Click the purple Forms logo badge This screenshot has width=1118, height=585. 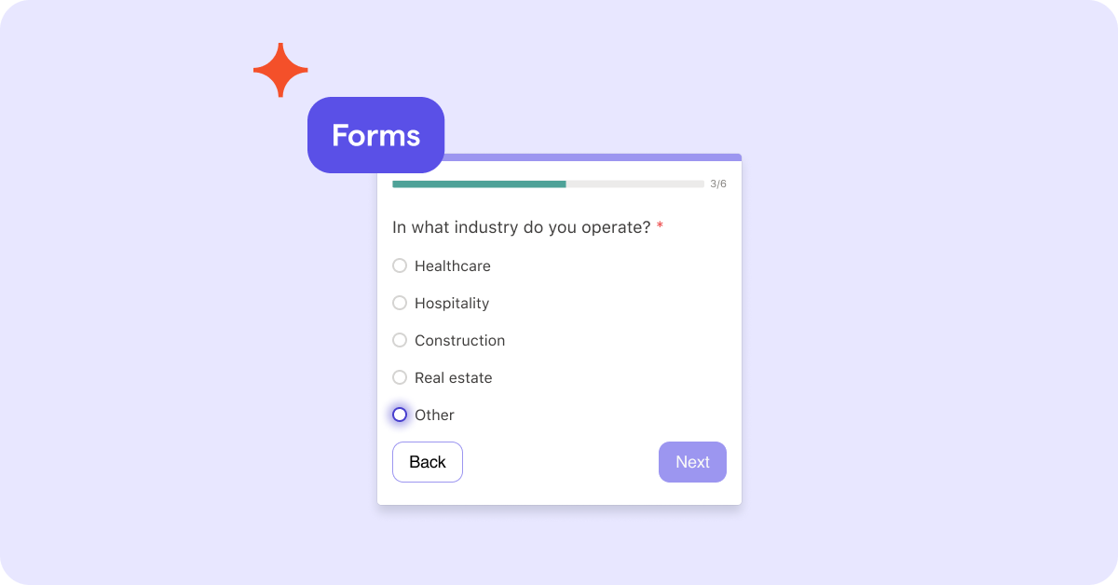[375, 135]
